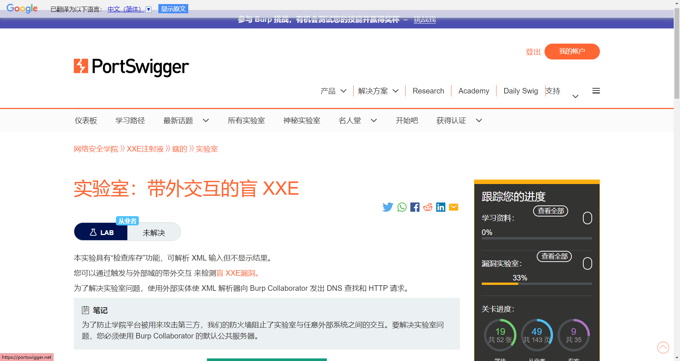The width and height of the screenshot is (680, 361).
Task: Expand the 名人堂 dropdown
Action: [x=374, y=120]
